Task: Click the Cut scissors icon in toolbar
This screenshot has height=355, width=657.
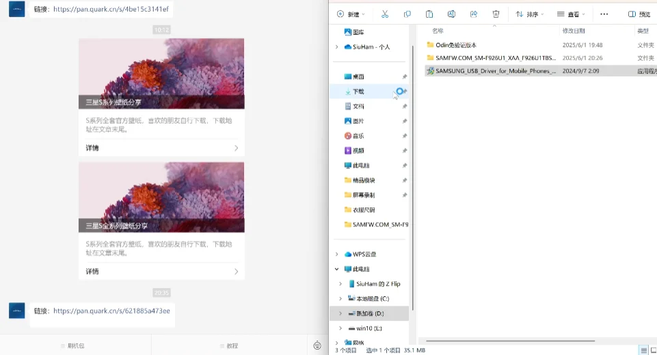Action: click(x=385, y=14)
